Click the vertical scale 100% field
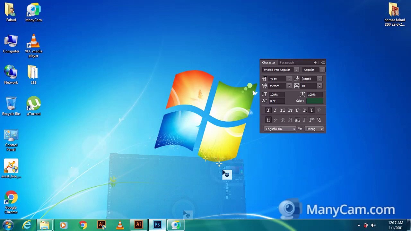Screen dimensions: 411x231 [x=277, y=95]
